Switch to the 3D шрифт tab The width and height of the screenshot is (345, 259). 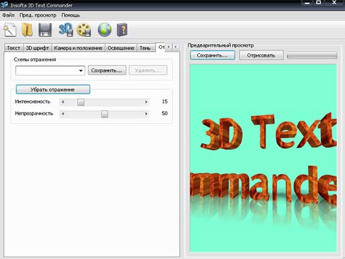pos(38,48)
